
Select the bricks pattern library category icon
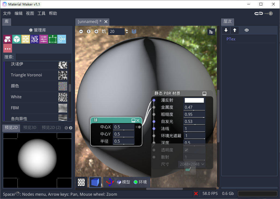point(26,39)
